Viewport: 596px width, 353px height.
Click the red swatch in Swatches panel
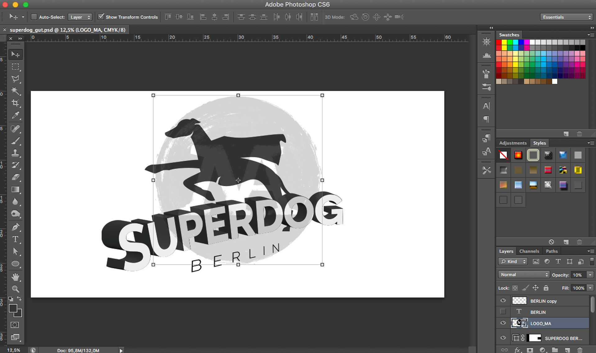coord(499,42)
